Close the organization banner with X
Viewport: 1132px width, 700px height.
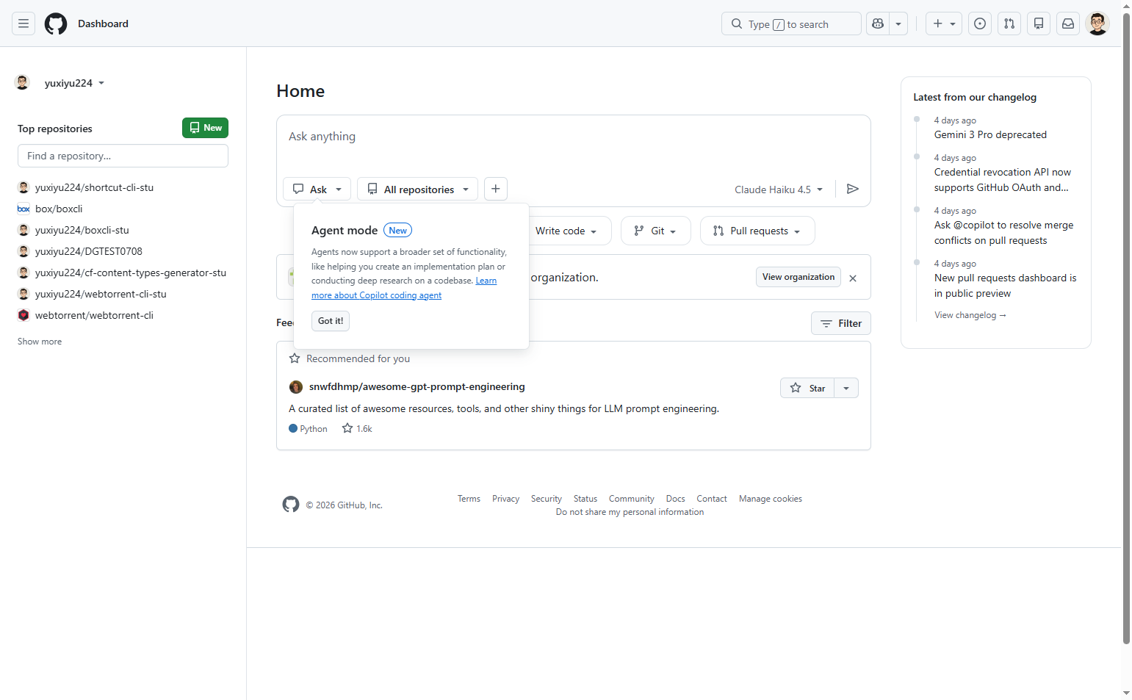tap(853, 278)
